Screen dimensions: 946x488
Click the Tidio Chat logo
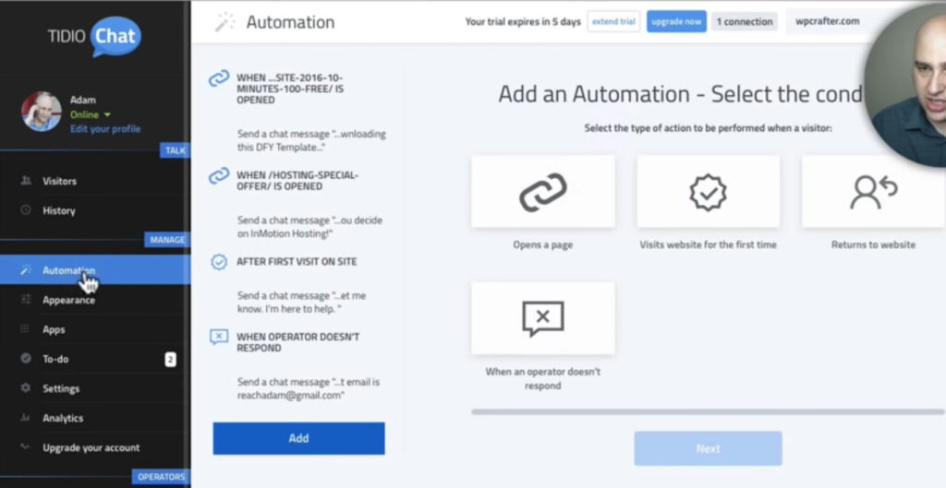click(x=94, y=36)
